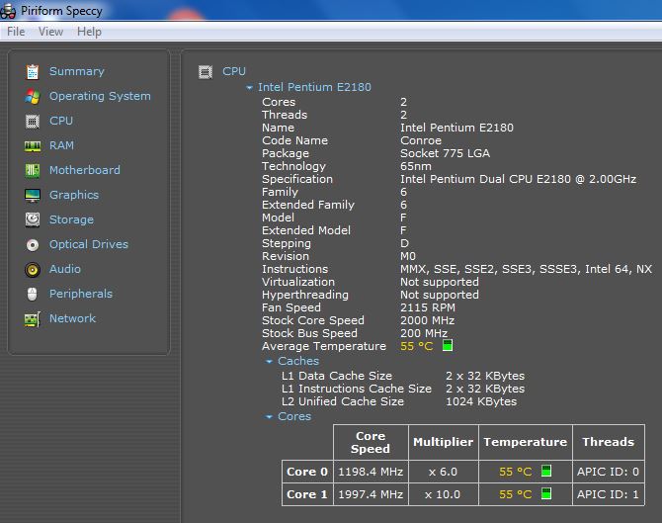Click the Graphics monitor icon

pos(32,195)
